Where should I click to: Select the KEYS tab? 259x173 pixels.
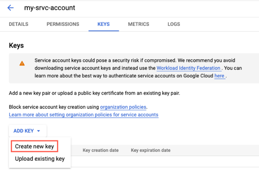pyautogui.click(x=104, y=24)
